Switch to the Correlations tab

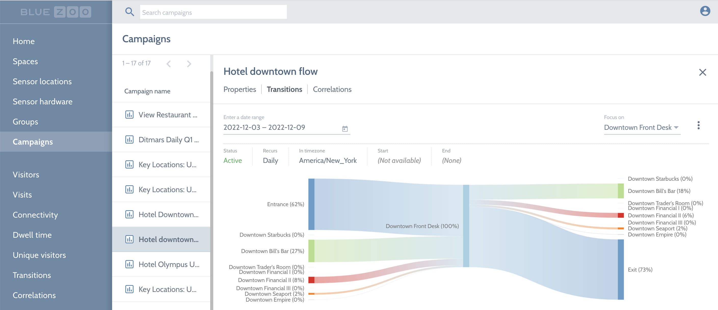[x=332, y=89]
